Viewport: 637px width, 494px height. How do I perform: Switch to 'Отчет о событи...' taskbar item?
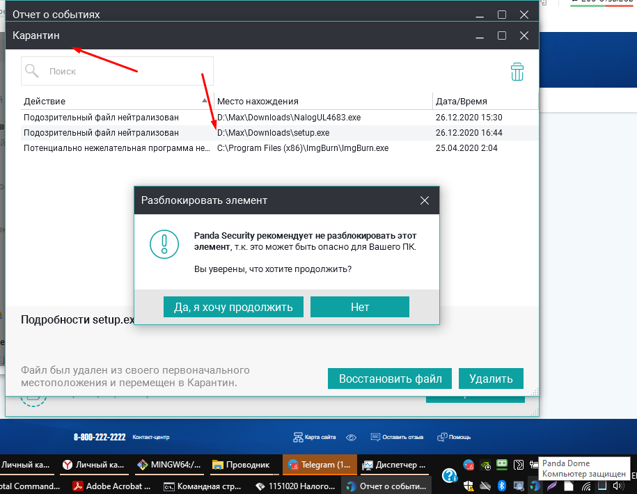point(386,486)
